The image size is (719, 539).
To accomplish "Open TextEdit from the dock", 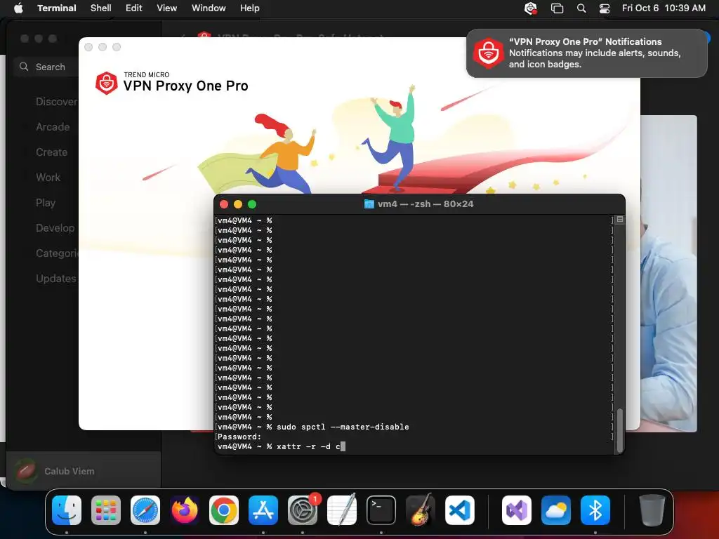I will 342,510.
